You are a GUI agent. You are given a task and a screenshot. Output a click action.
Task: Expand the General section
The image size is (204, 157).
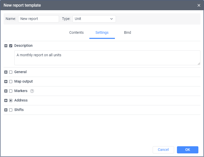point(6,72)
